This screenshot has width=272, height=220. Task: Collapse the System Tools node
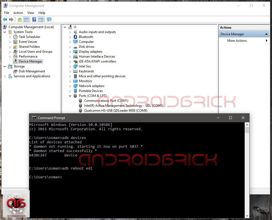(x=5, y=32)
